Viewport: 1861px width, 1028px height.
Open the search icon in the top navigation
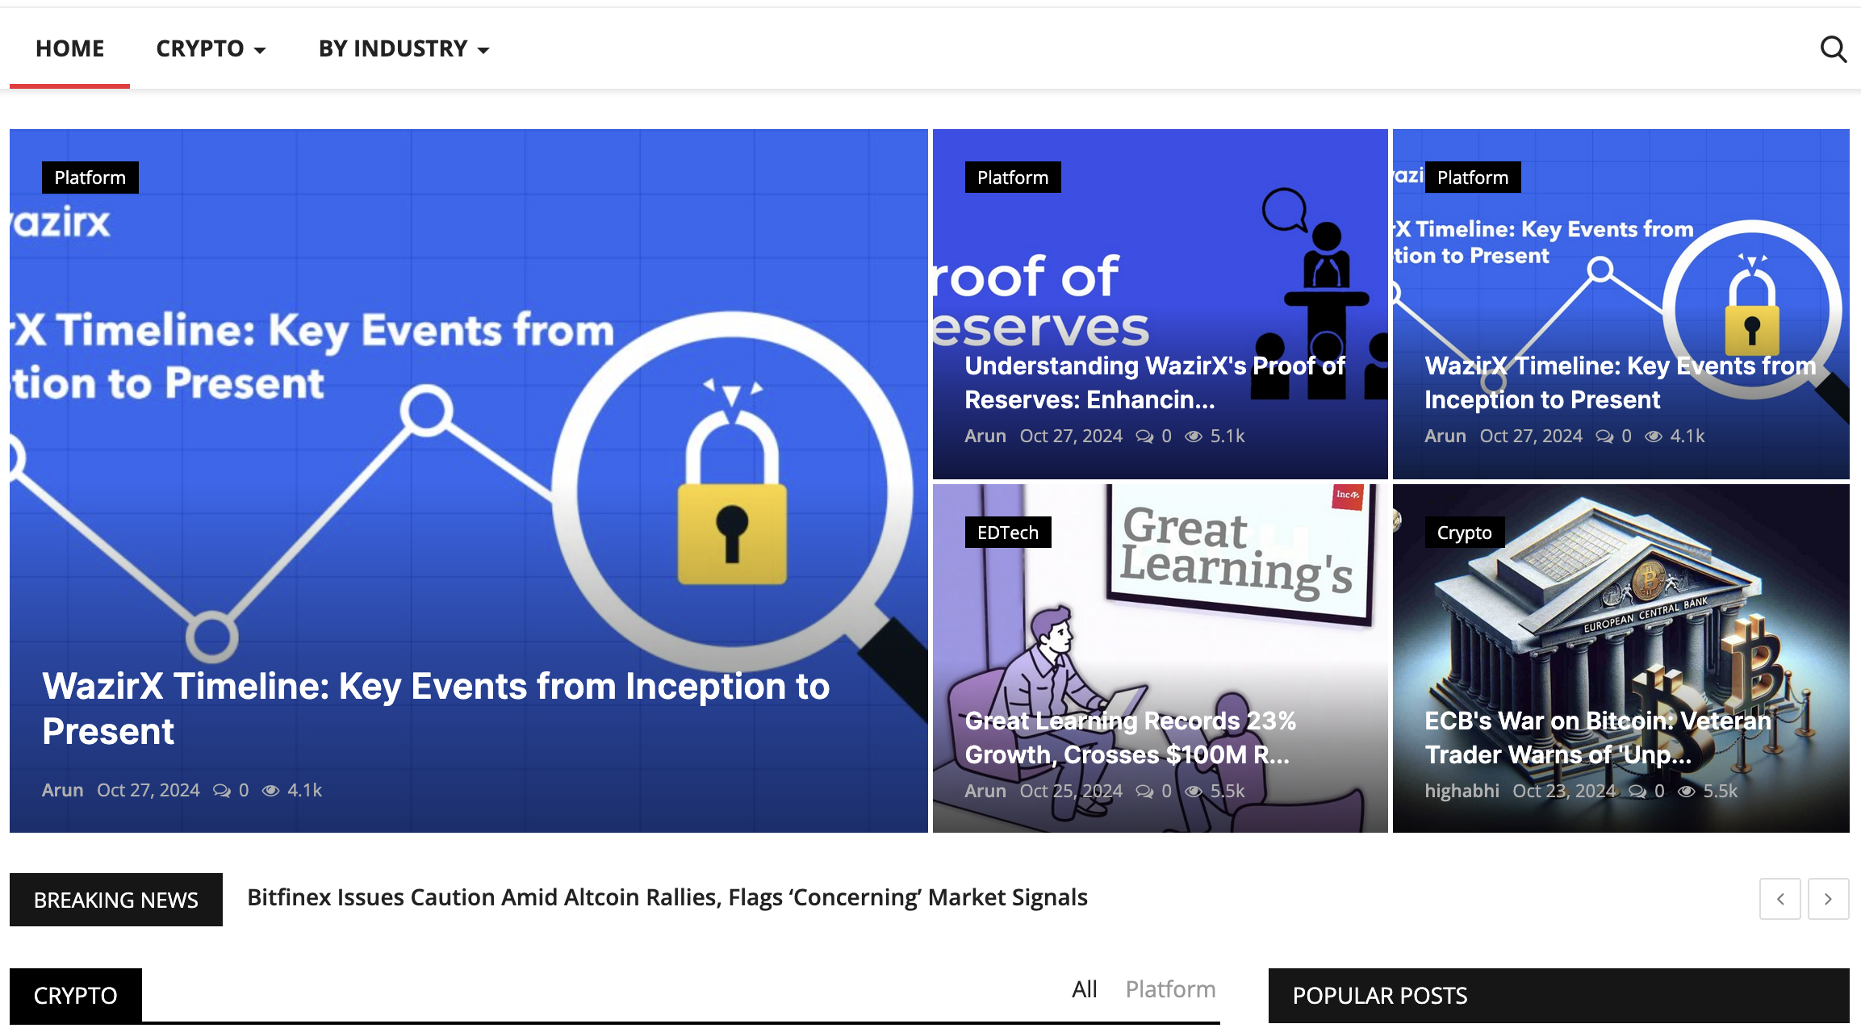pyautogui.click(x=1833, y=49)
